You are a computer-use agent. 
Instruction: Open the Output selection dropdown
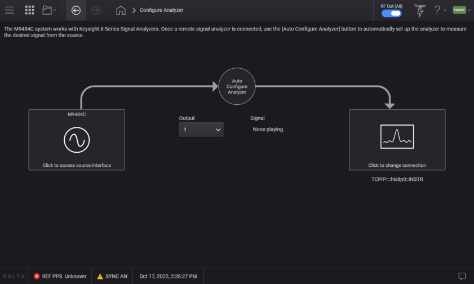pyautogui.click(x=201, y=130)
